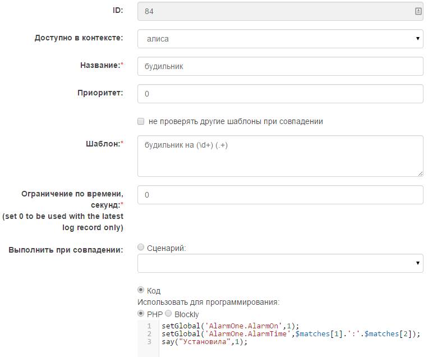Click line number 1 in editor gutter
Screen dimensions: 428x357
pyautogui.click(x=149, y=326)
